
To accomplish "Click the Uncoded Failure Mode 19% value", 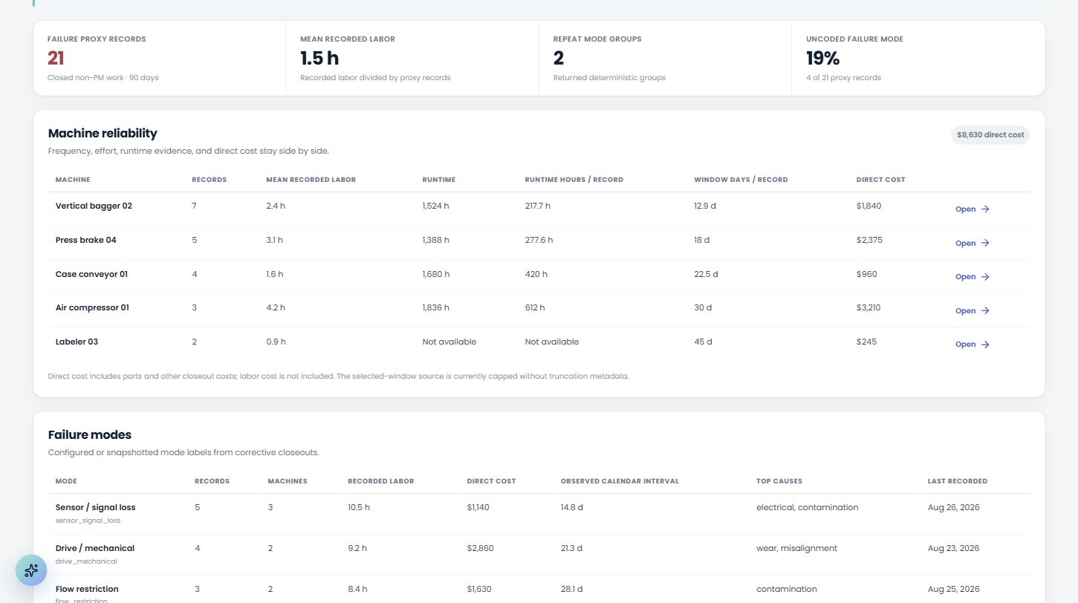I will tap(823, 58).
